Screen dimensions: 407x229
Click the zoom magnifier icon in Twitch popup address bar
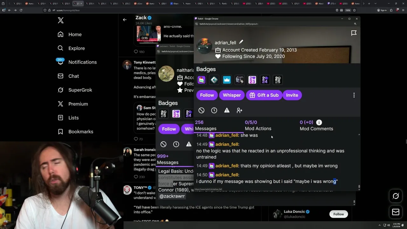(355, 24)
